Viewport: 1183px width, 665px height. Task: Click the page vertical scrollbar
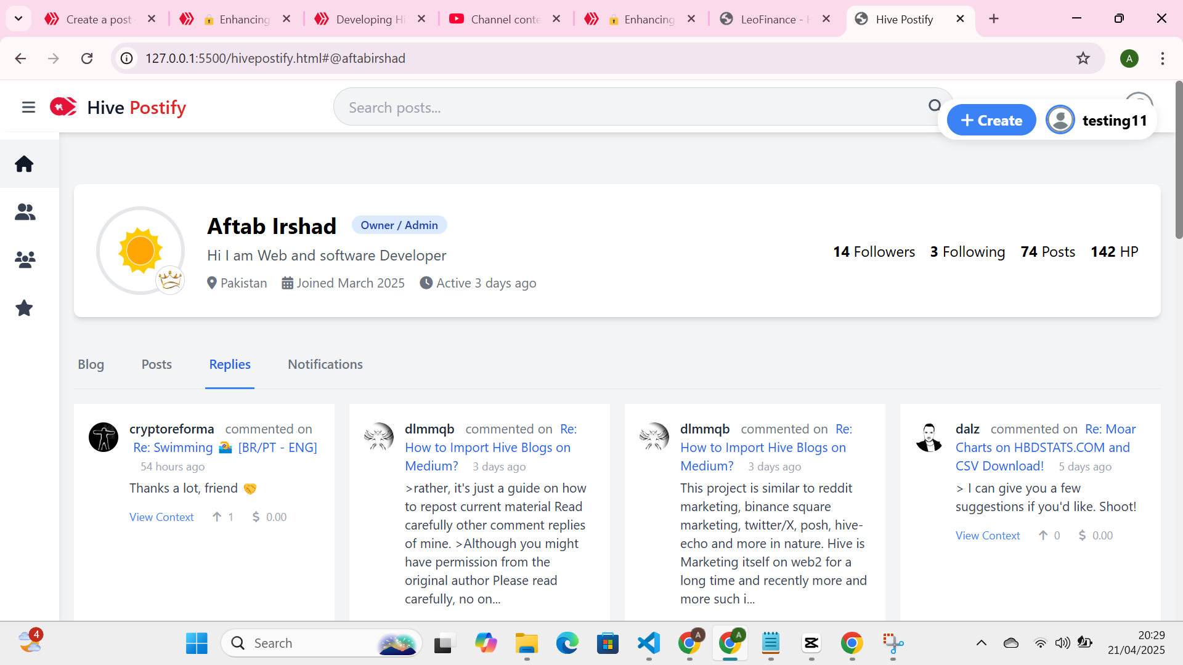[1179, 160]
